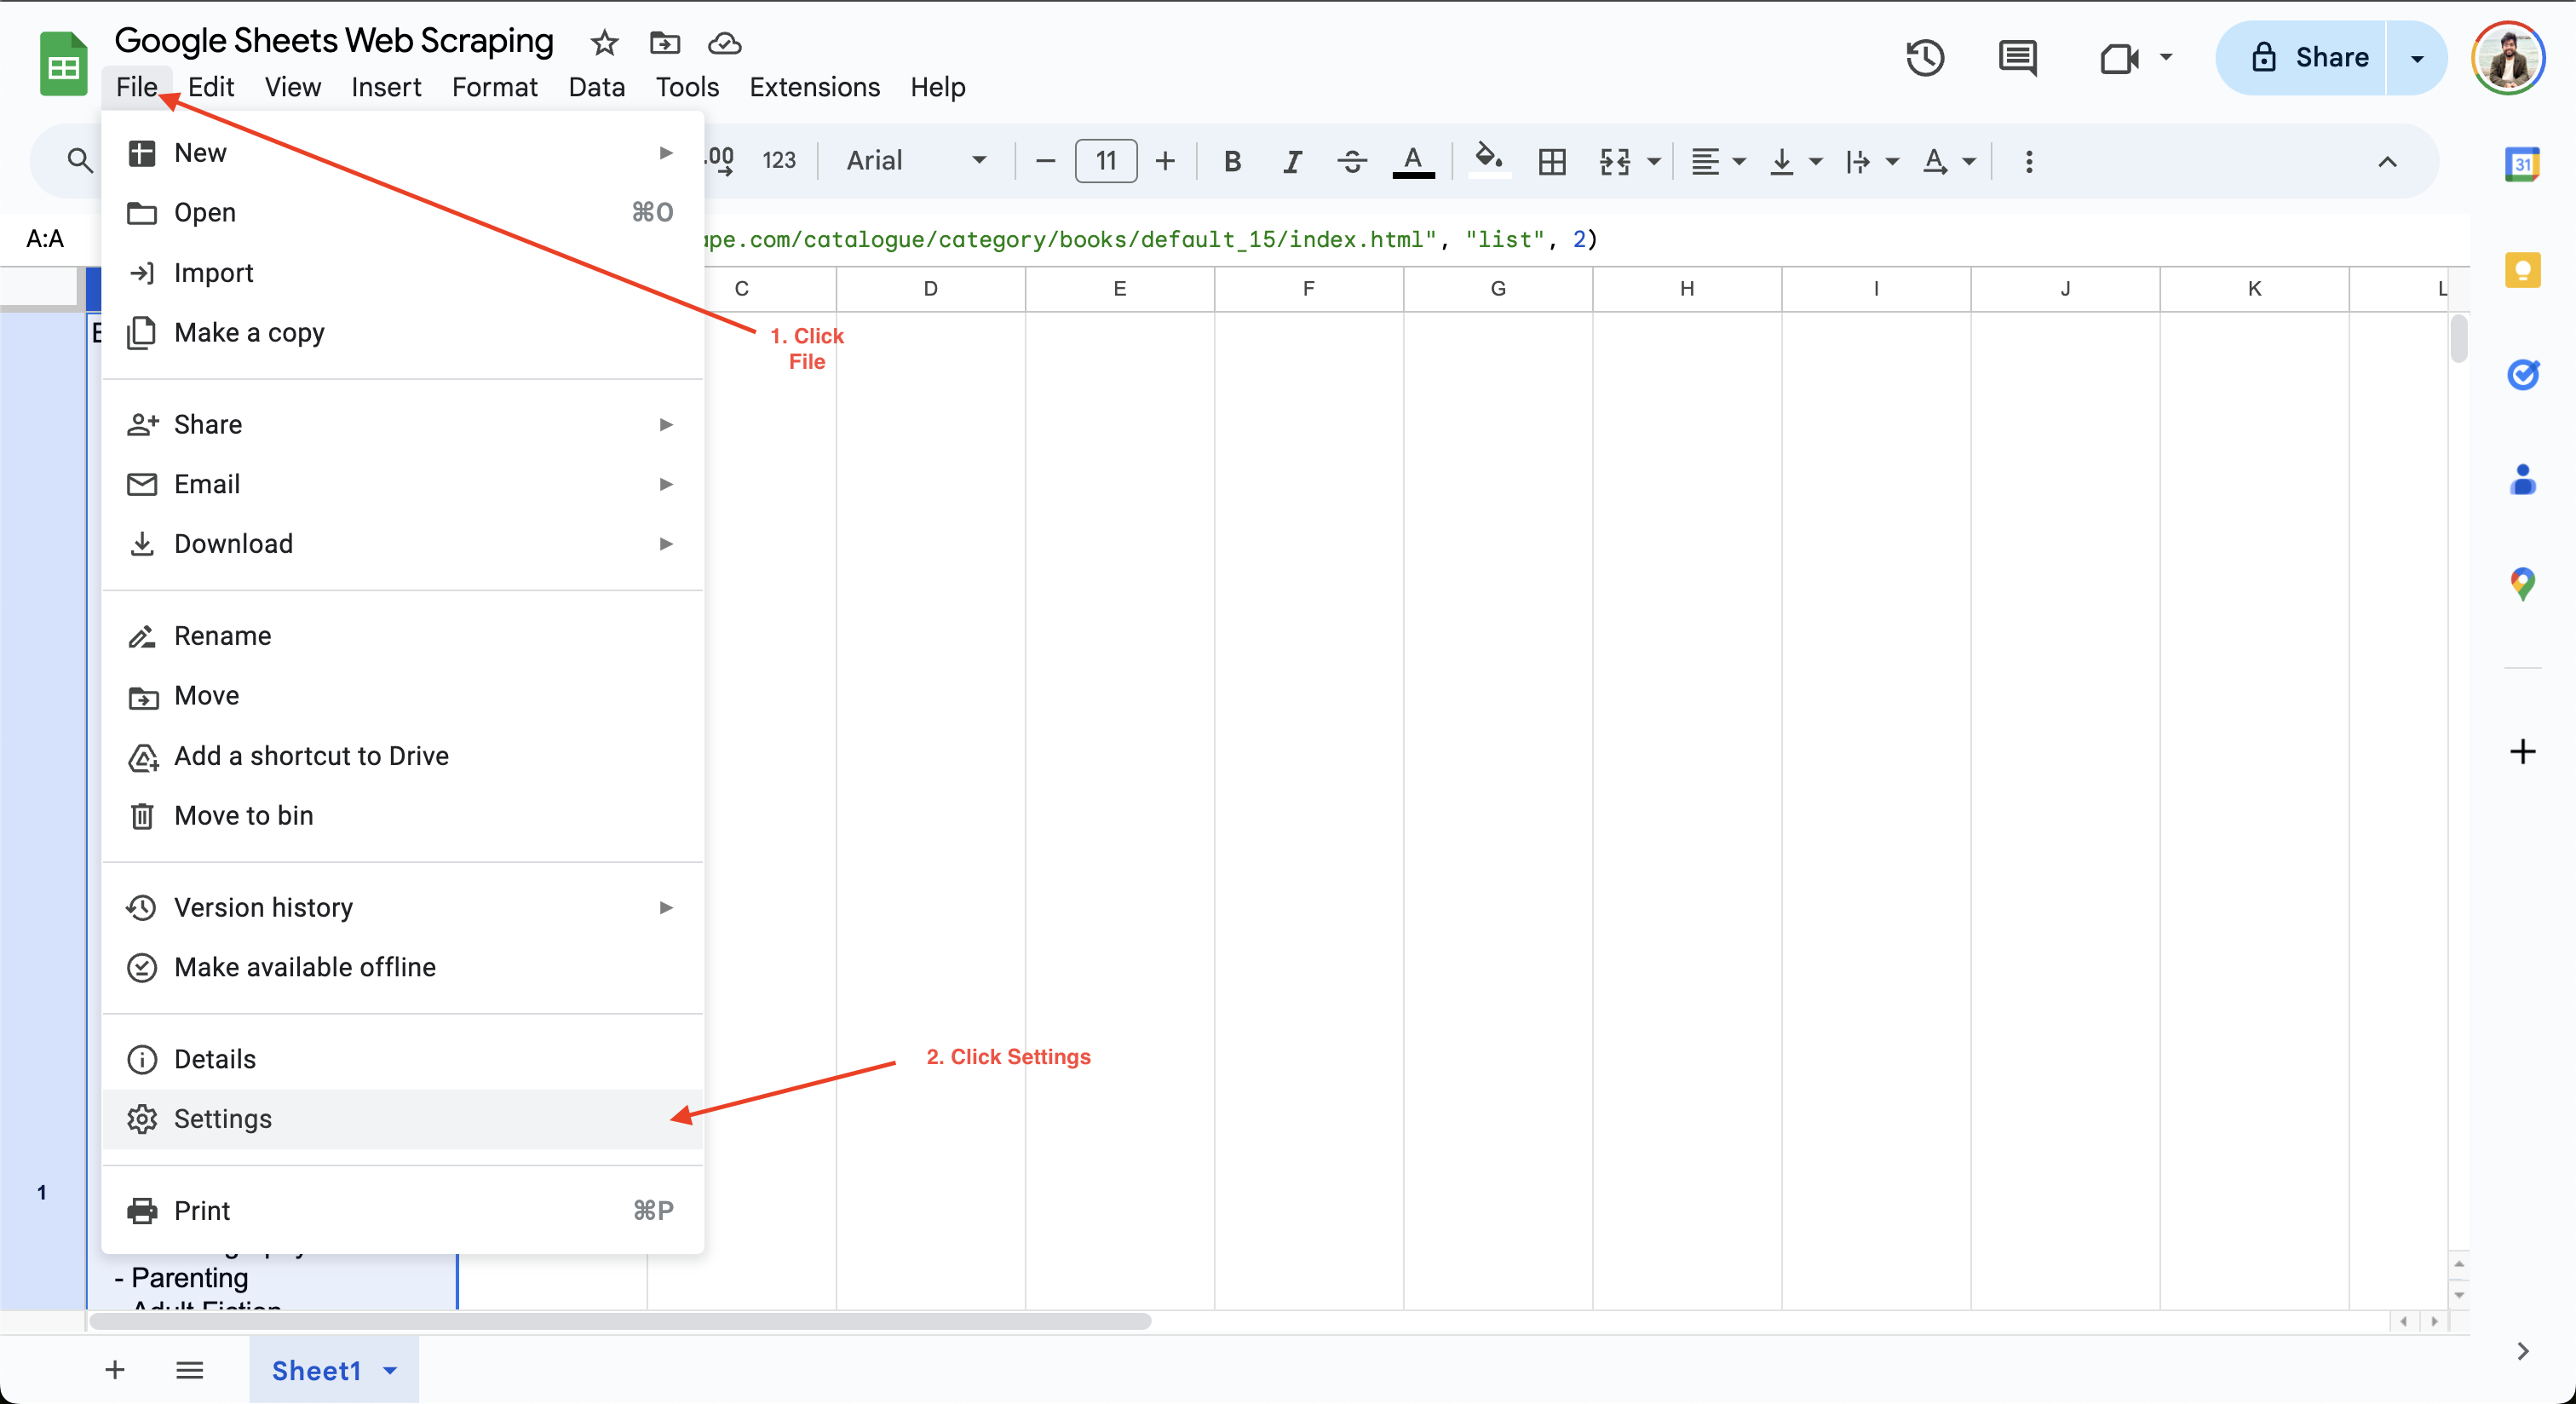Expand the Download submenu arrow
This screenshot has height=1404, width=2576.
pos(665,544)
